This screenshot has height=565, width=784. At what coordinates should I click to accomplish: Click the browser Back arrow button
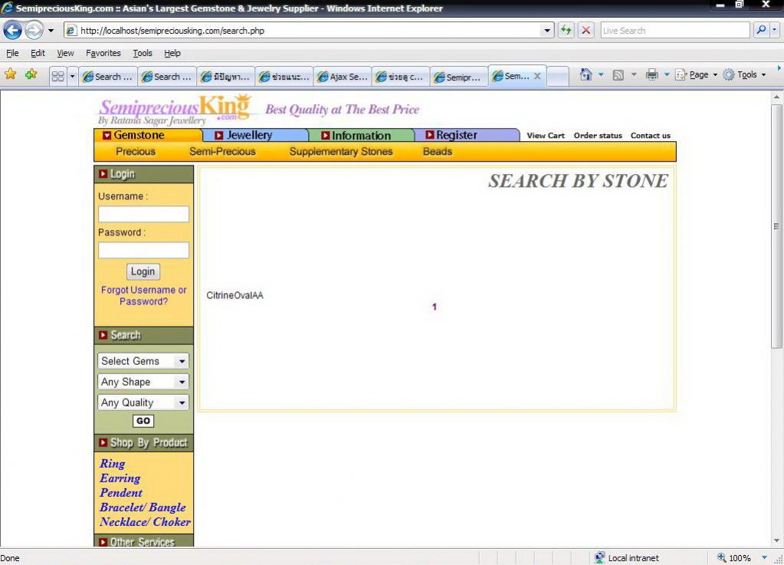pyautogui.click(x=12, y=31)
